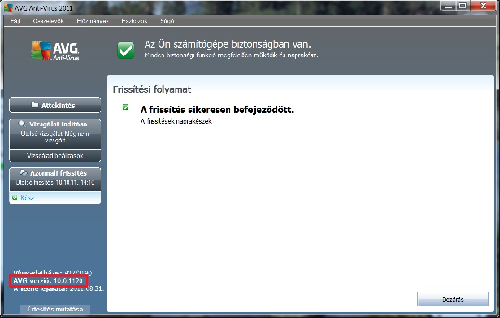The height and width of the screenshot is (318, 500).
Task: Click the green Kész status icon
Action: pyautogui.click(x=14, y=198)
